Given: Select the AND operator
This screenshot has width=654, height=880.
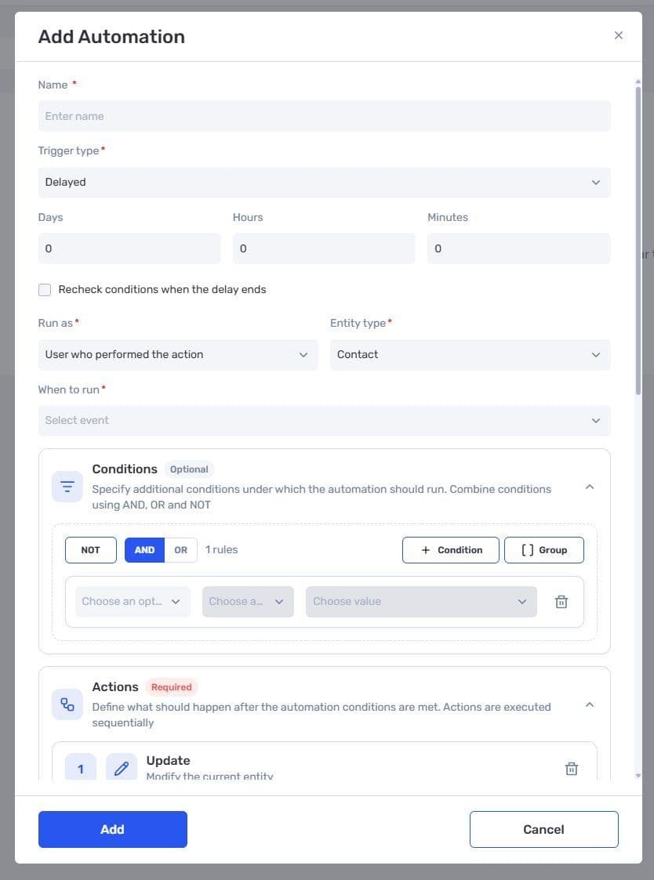Looking at the screenshot, I should tap(144, 550).
